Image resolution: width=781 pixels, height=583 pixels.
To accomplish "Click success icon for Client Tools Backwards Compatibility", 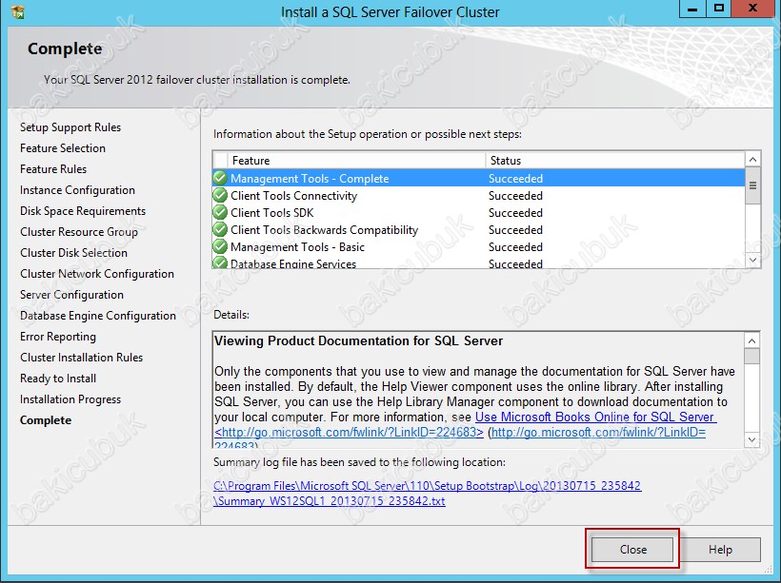I will [x=220, y=230].
